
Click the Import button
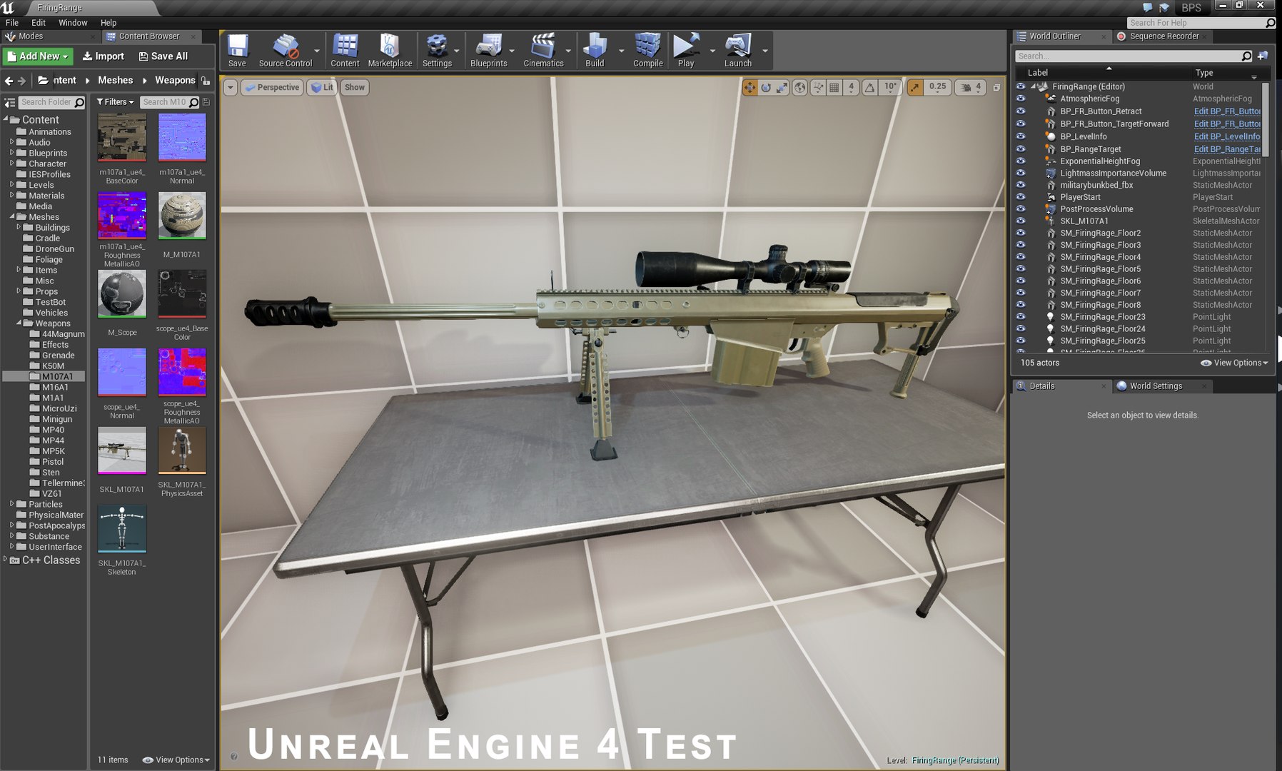pos(103,56)
